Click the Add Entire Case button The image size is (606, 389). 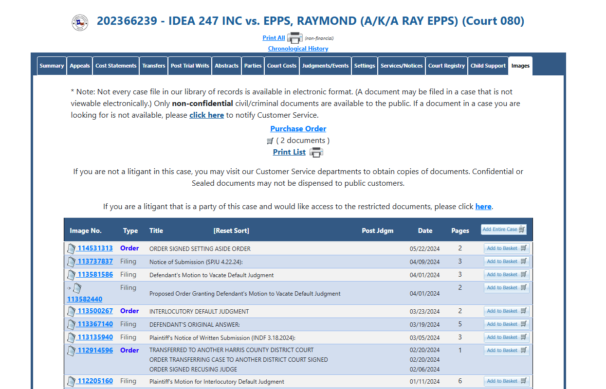point(504,230)
